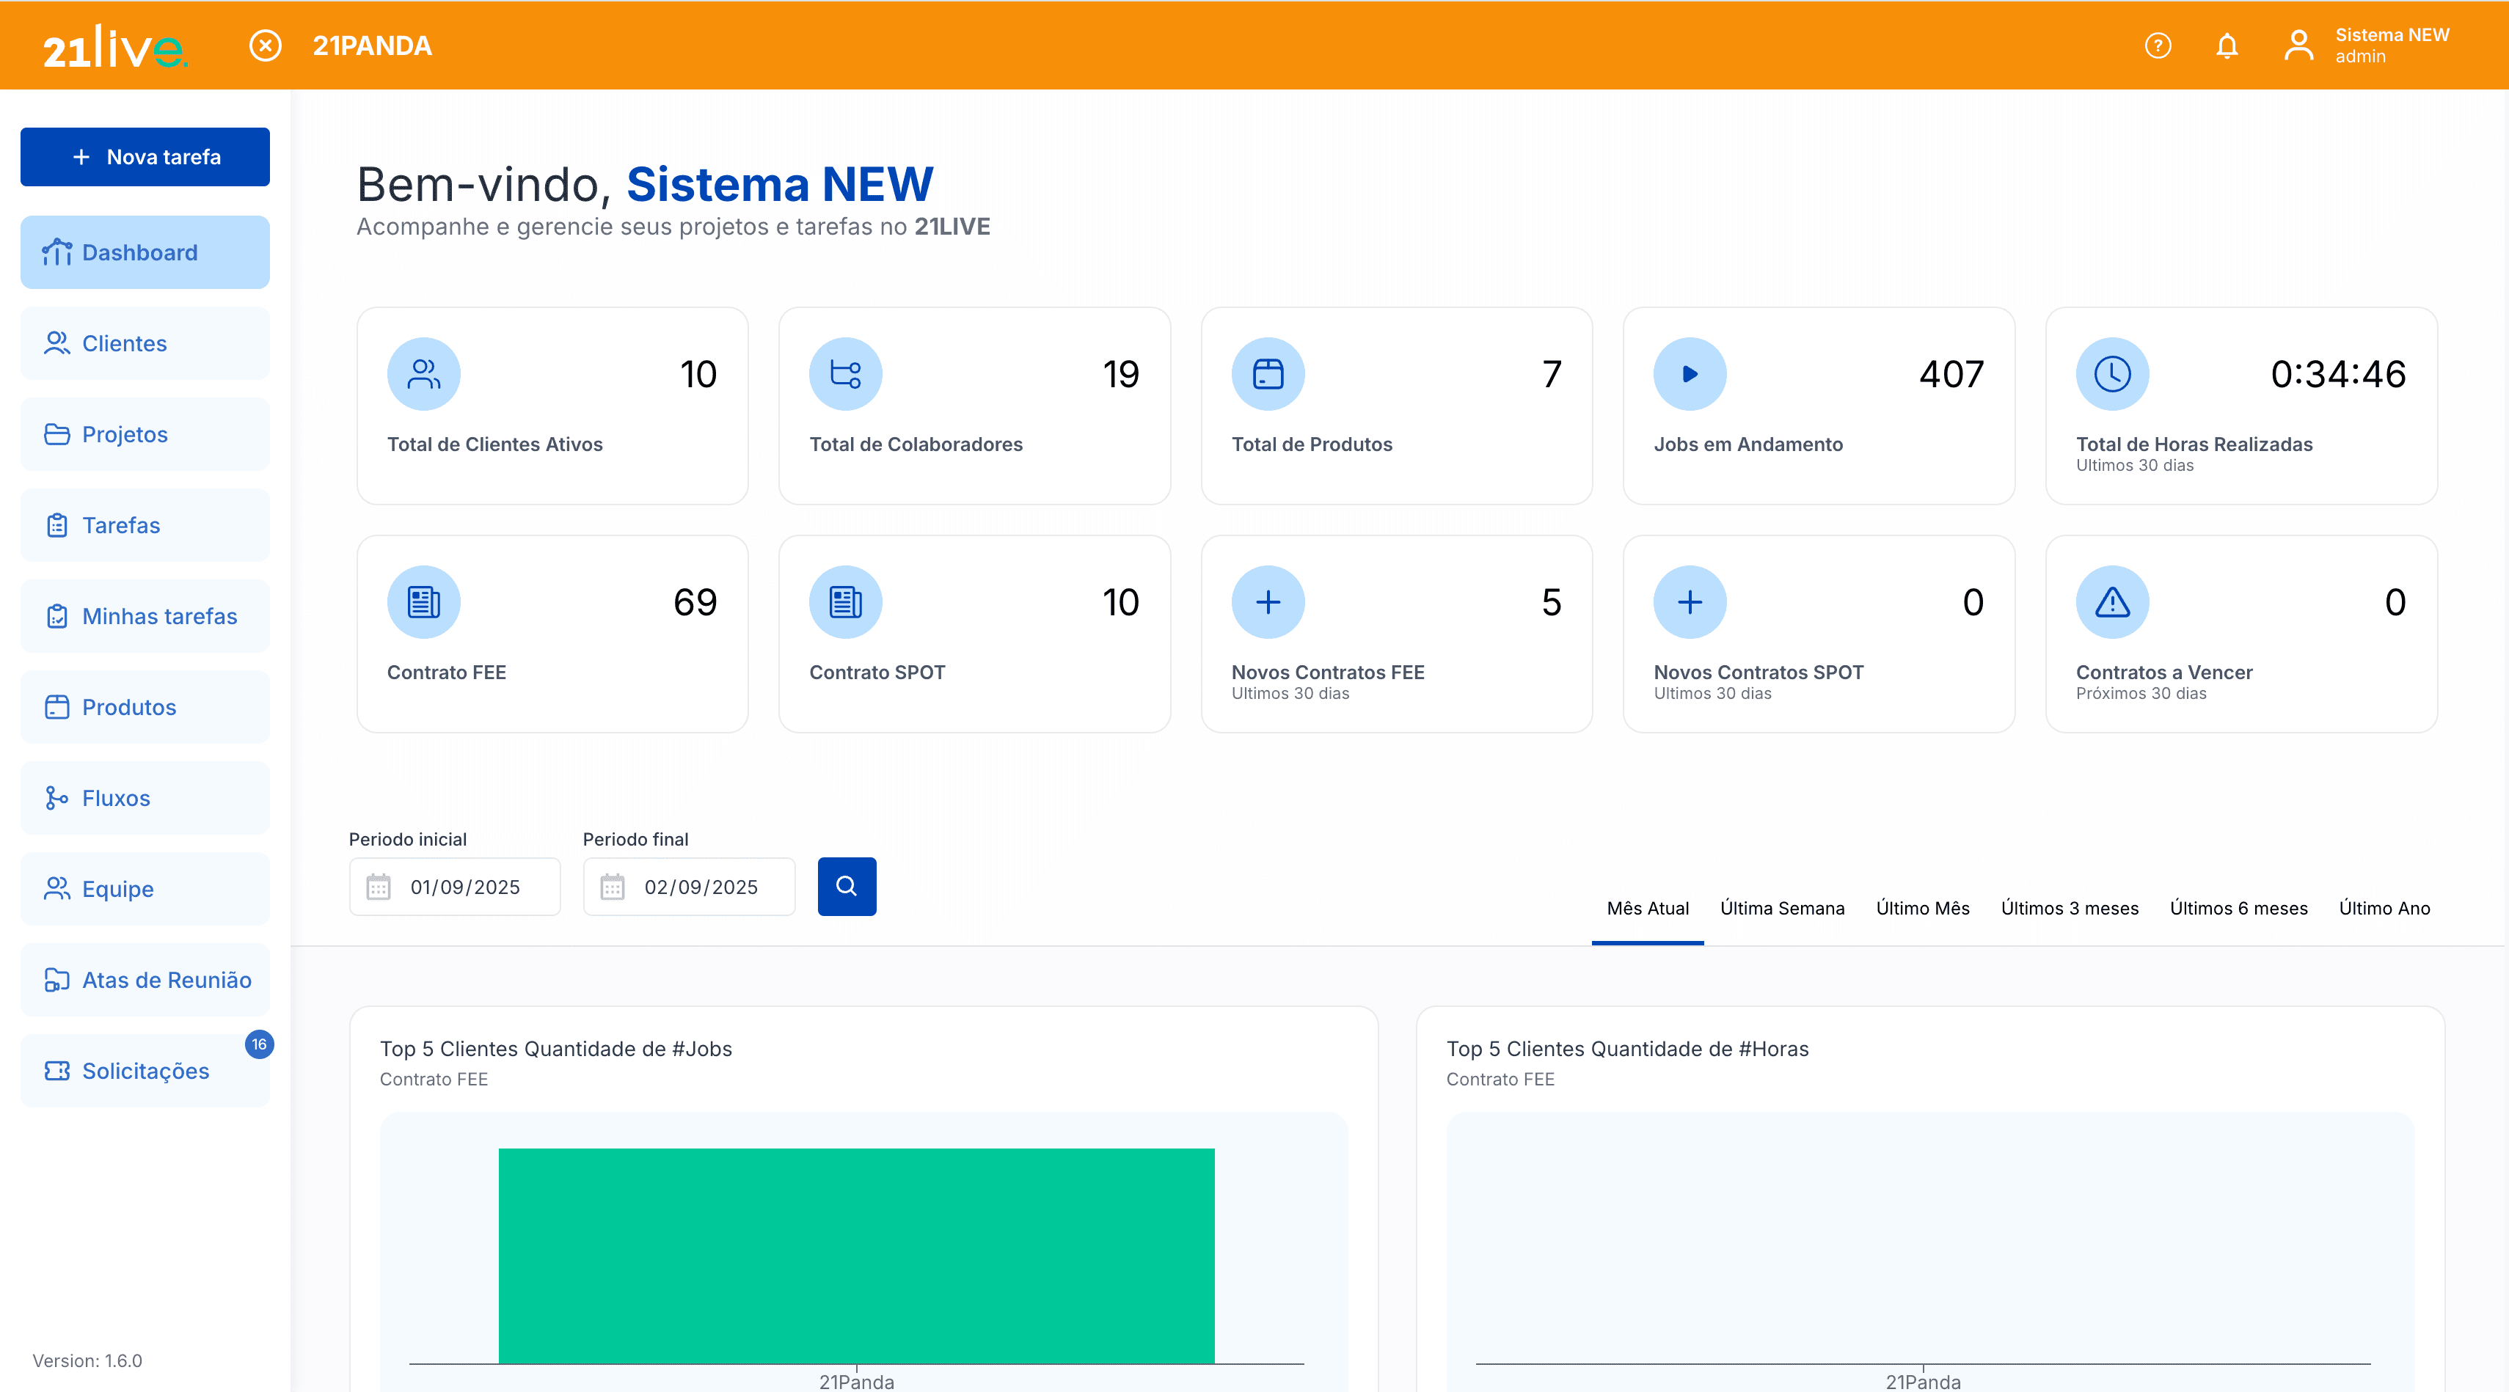Switch to the Último Ano tab
Image resolution: width=2509 pixels, height=1392 pixels.
click(x=2384, y=907)
